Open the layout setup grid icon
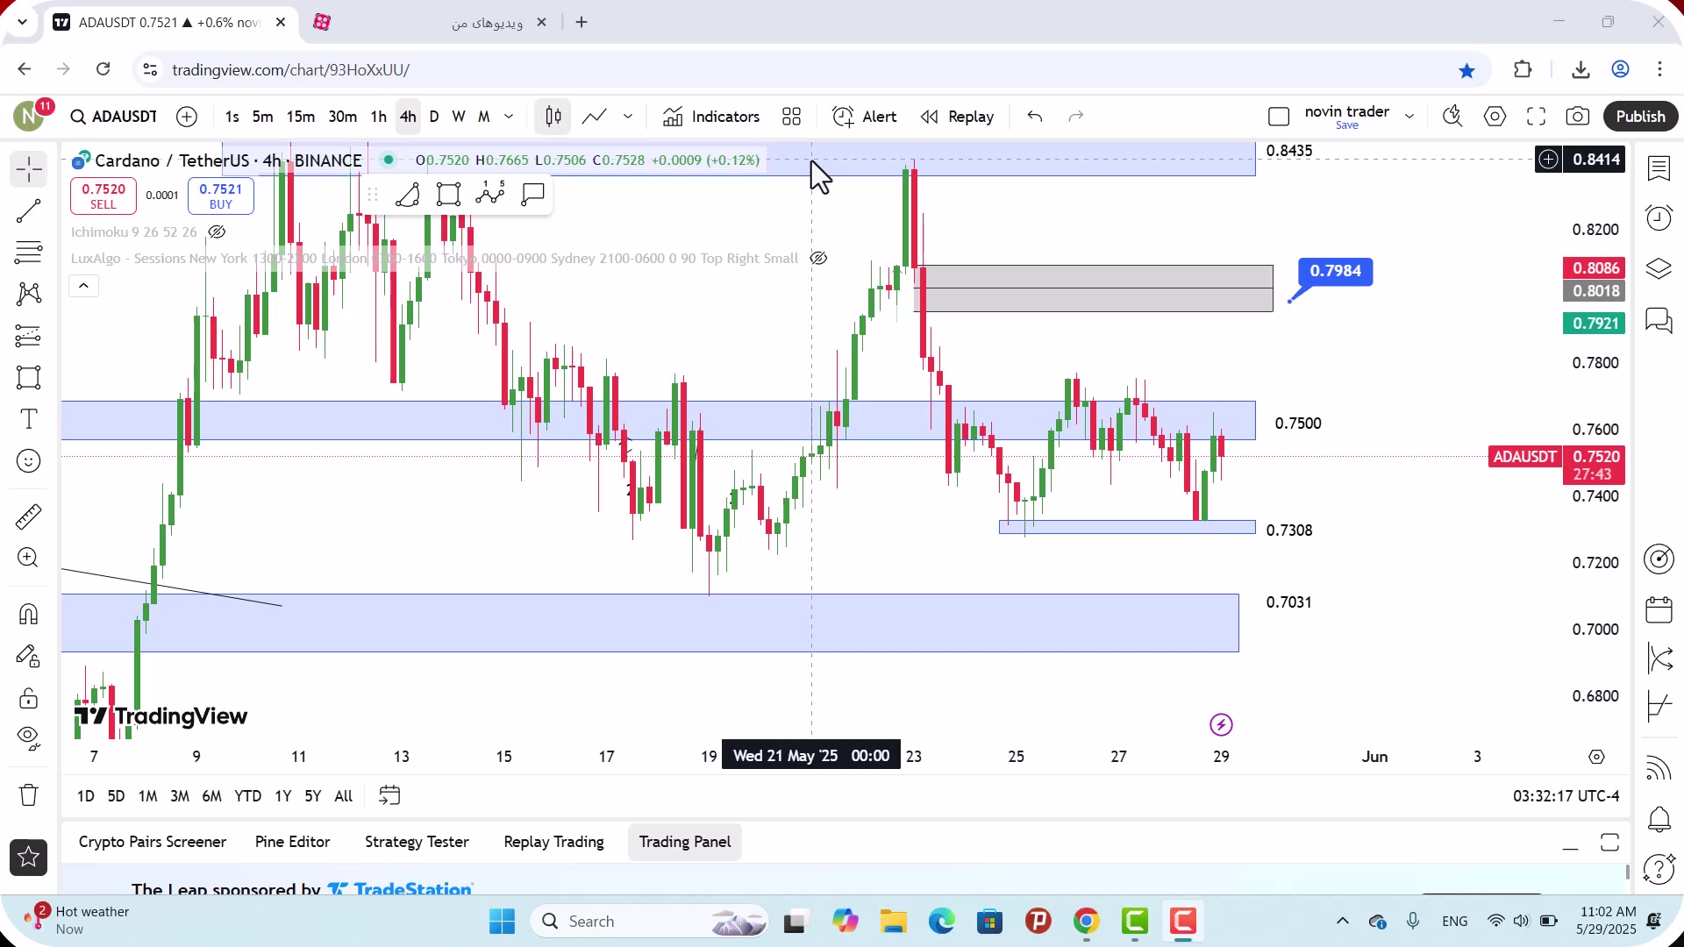 [x=792, y=117]
